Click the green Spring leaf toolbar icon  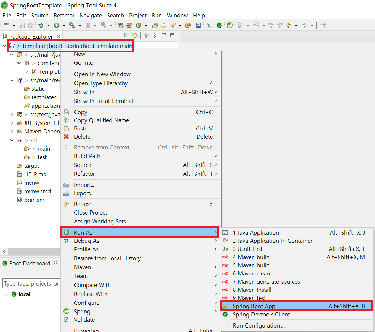click(230, 25)
